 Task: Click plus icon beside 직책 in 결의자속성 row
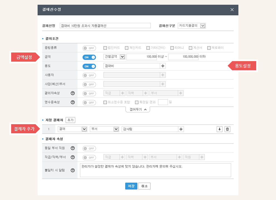point(146,93)
